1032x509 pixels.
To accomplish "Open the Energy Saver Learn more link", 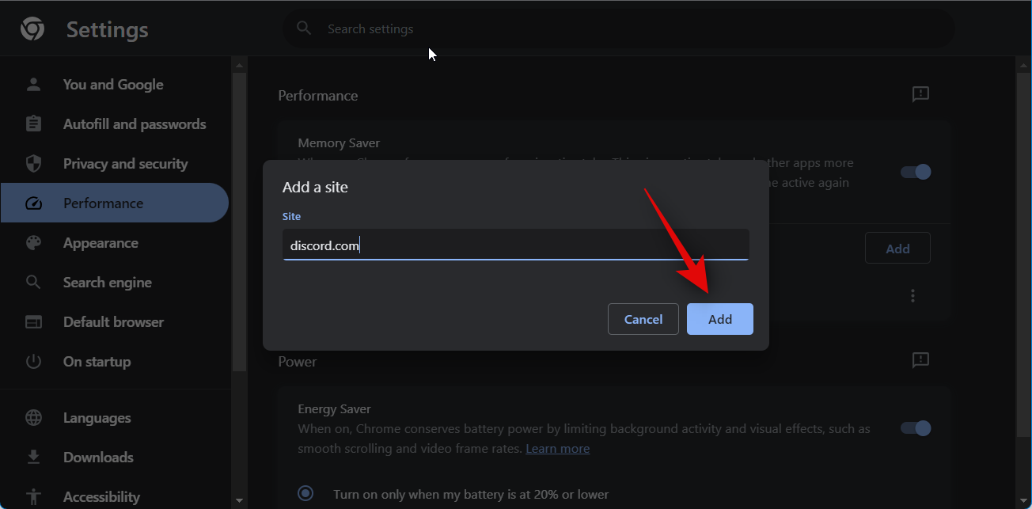I will (x=558, y=448).
